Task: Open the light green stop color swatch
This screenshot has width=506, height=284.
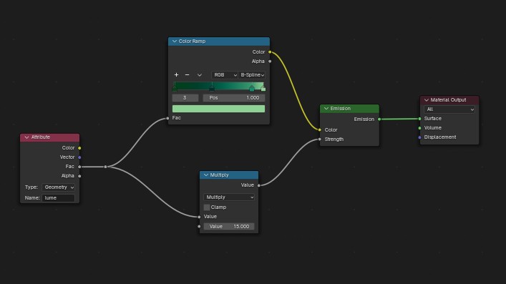Action: click(218, 109)
